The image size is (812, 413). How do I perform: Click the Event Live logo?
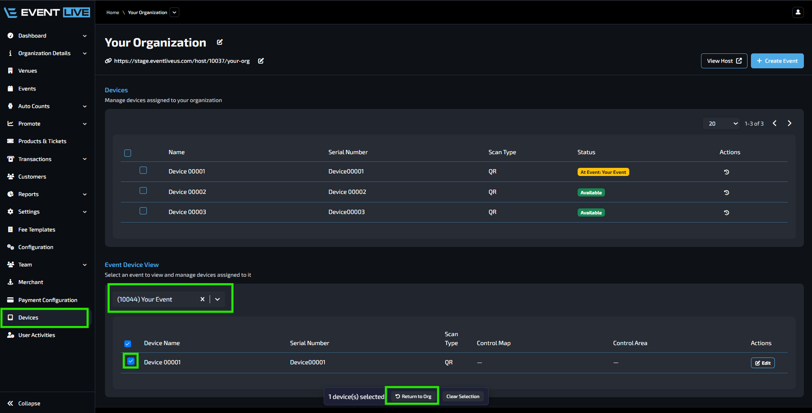[x=47, y=12]
